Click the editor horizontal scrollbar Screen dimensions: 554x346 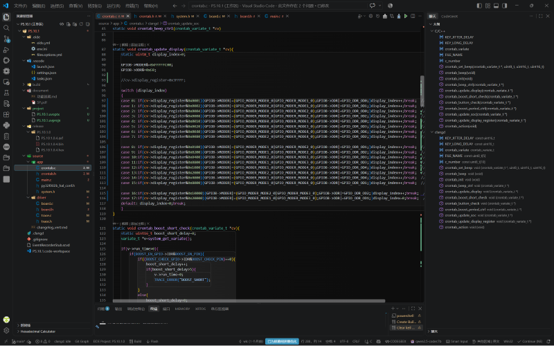pyautogui.click(x=249, y=301)
